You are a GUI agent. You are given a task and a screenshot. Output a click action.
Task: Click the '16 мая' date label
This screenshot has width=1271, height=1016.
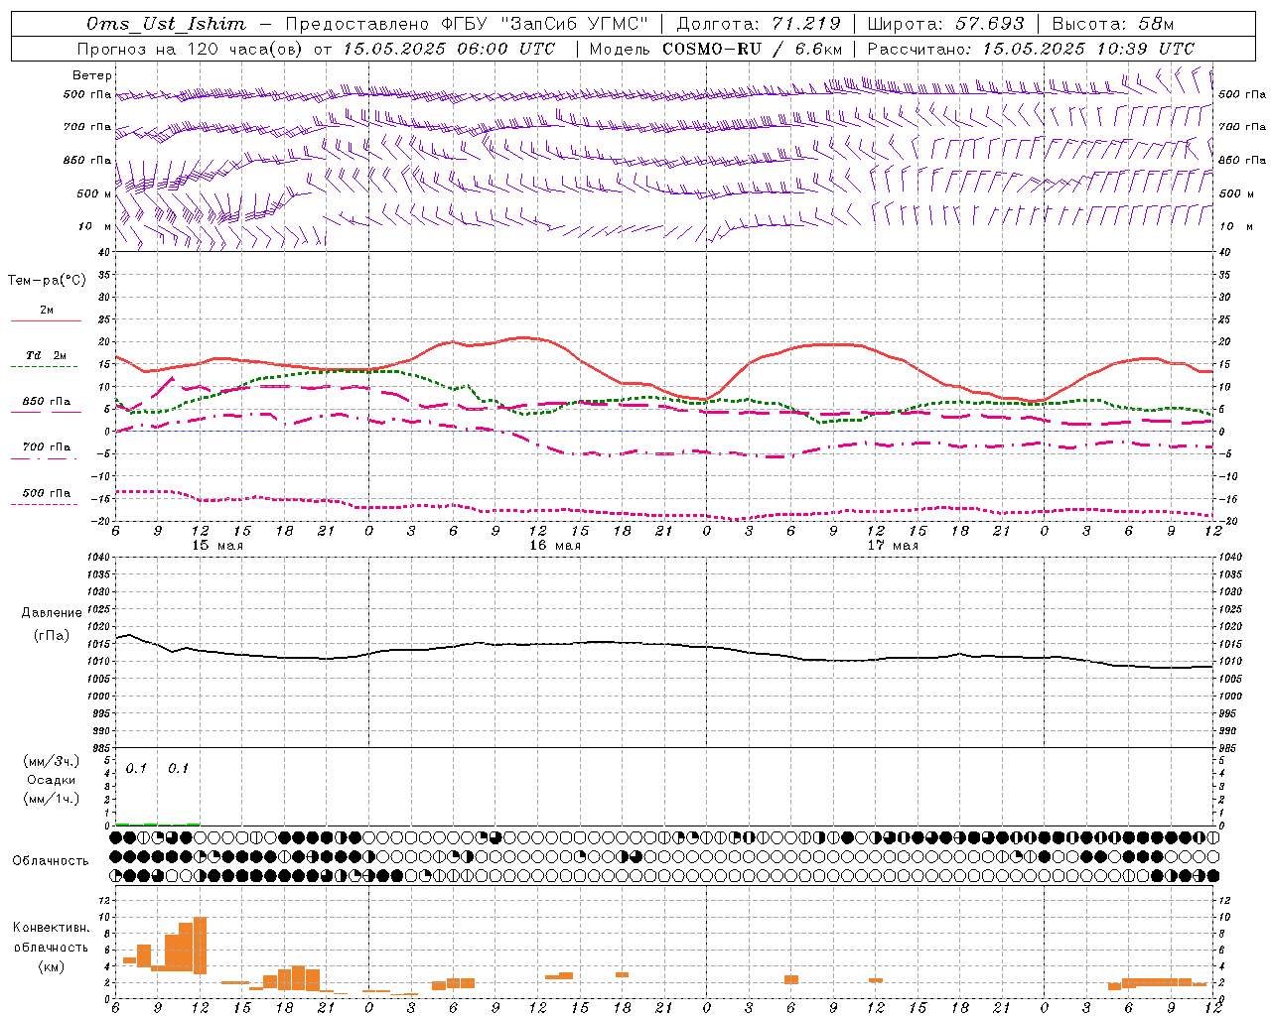[555, 546]
